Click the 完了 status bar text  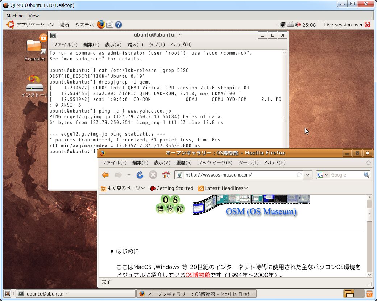pos(106,282)
